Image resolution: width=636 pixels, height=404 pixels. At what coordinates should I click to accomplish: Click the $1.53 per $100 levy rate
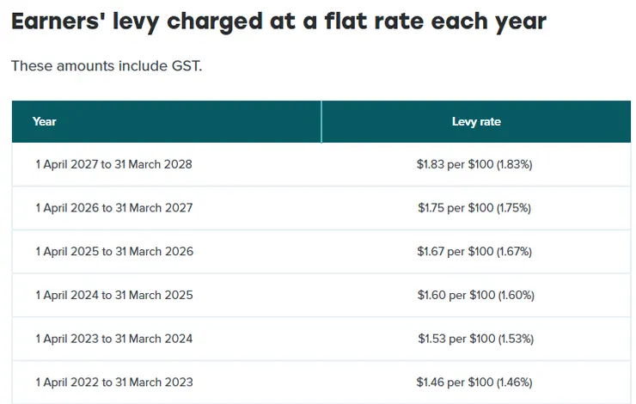pos(475,339)
